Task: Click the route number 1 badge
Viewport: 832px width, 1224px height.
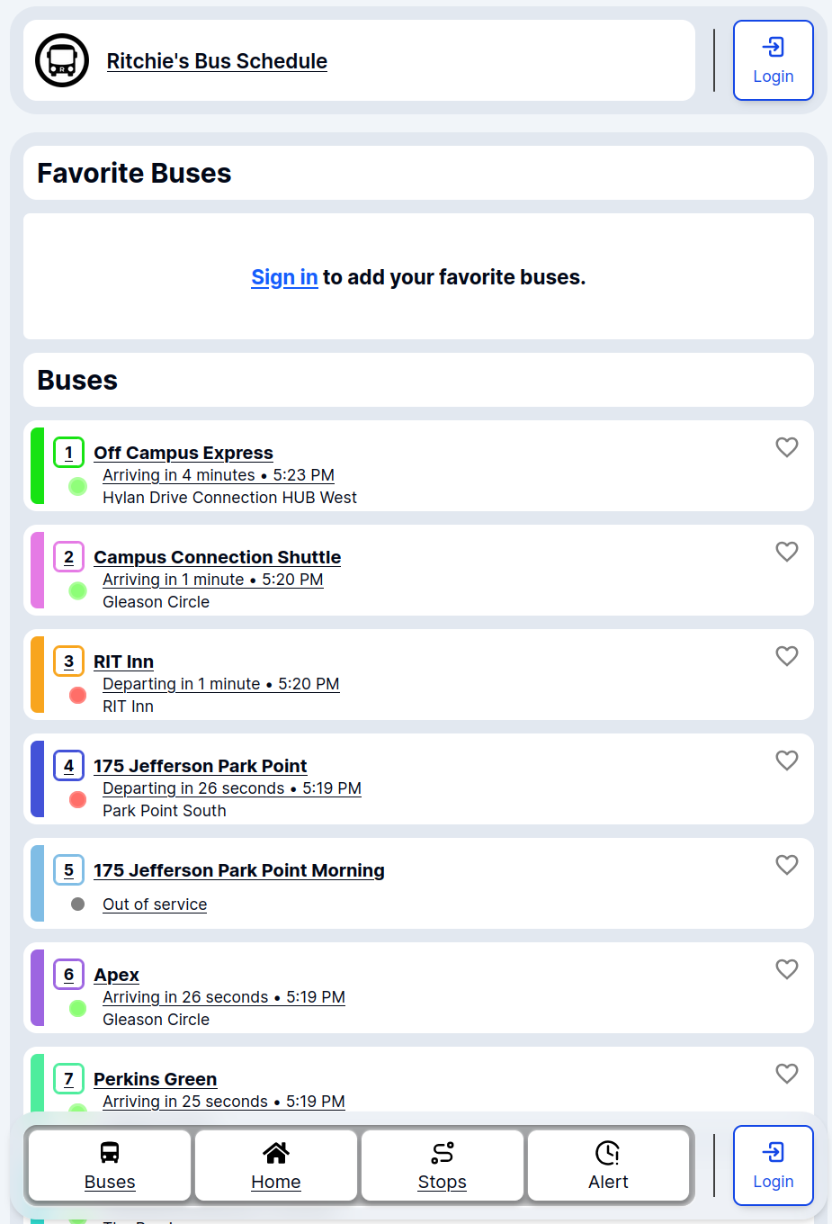Action: (69, 453)
